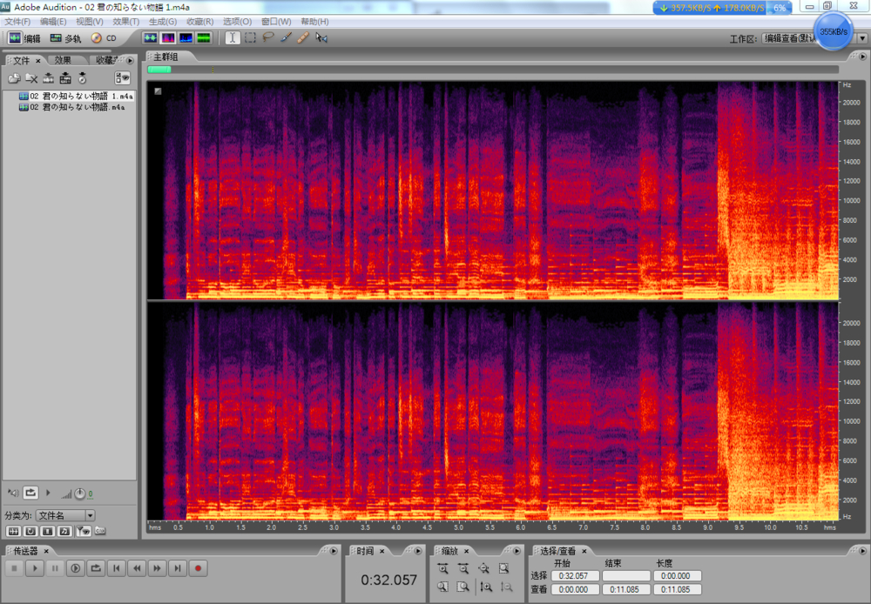Image resolution: width=871 pixels, height=604 pixels.
Task: Open the 效果(T) menu
Action: 125,21
